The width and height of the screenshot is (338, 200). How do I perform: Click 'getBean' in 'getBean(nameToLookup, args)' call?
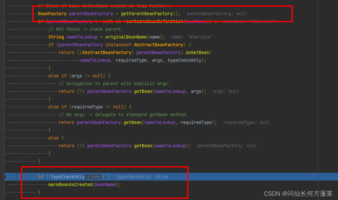coord(143,91)
